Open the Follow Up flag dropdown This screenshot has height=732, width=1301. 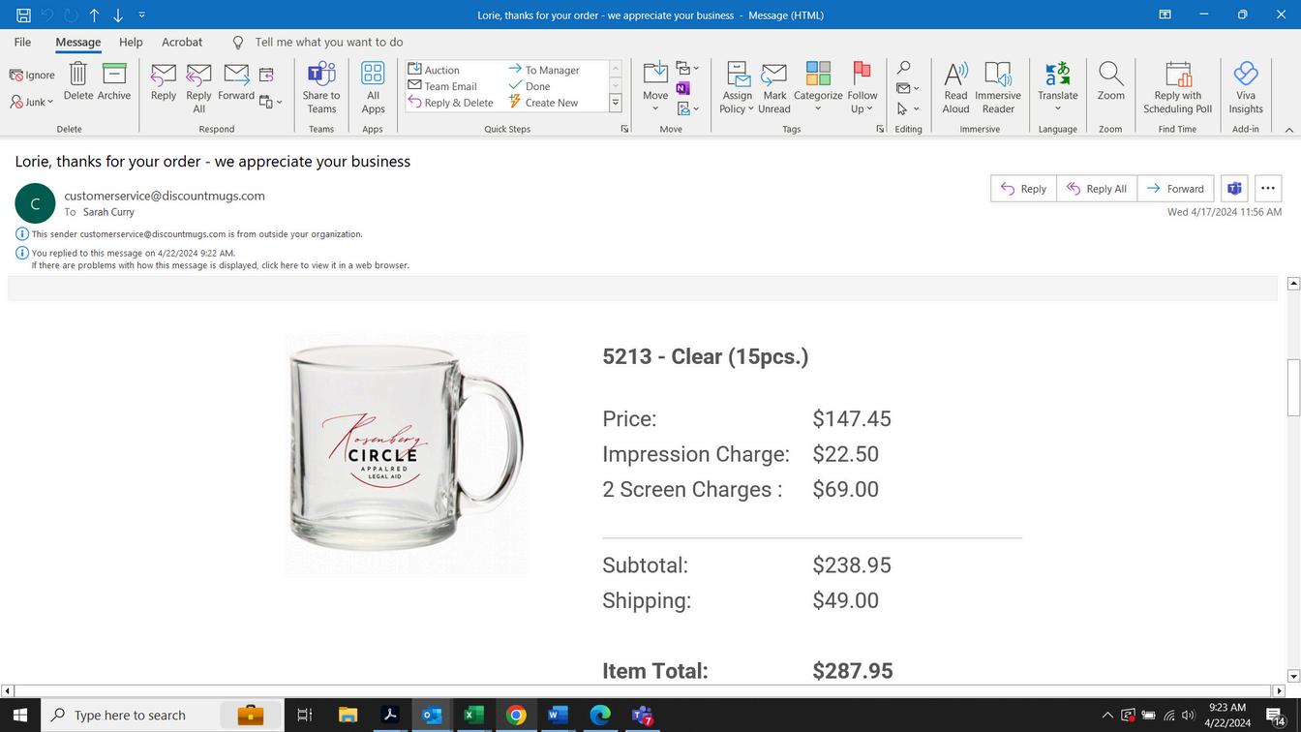pyautogui.click(x=862, y=88)
